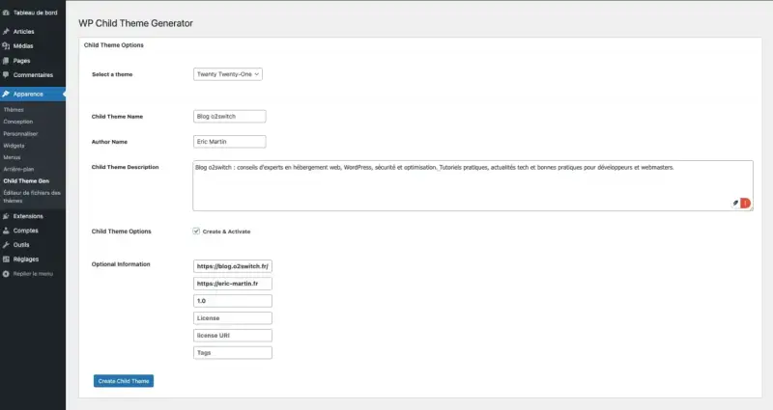The height and width of the screenshot is (410, 773).
Task: Click the license URI input field
Action: coord(233,335)
